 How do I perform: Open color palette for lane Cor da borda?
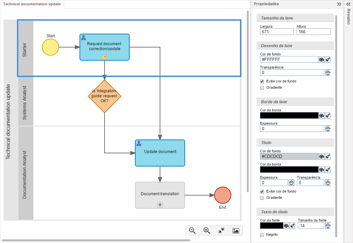click(322, 116)
